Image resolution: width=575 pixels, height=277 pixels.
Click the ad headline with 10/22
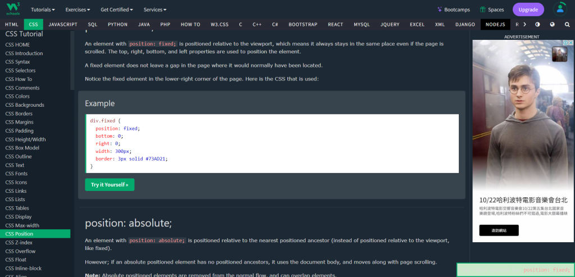coord(523,201)
